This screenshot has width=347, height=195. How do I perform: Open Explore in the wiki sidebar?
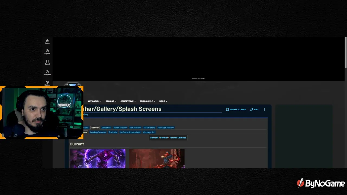click(x=47, y=52)
